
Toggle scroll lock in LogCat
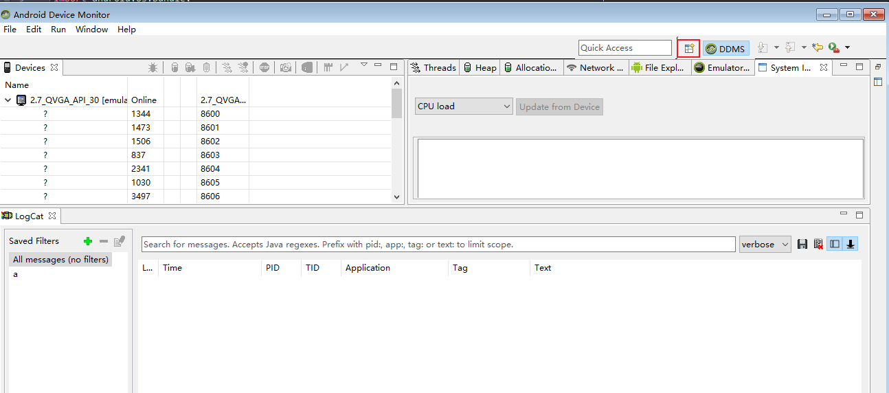(851, 244)
